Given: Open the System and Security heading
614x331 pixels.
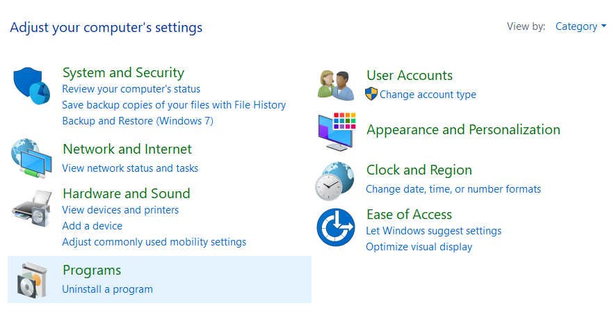Looking at the screenshot, I should 123,73.
